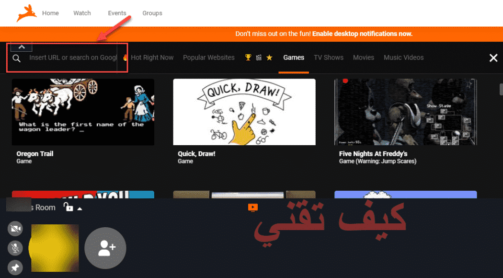Close the content browser panel
The height and width of the screenshot is (278, 503).
(x=493, y=58)
